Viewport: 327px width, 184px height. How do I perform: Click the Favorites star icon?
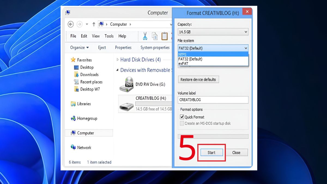(73, 60)
